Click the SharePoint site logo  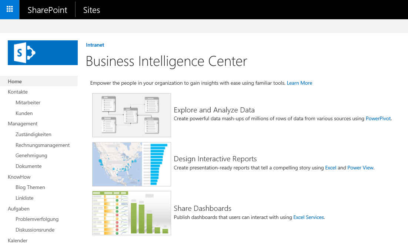coord(43,53)
